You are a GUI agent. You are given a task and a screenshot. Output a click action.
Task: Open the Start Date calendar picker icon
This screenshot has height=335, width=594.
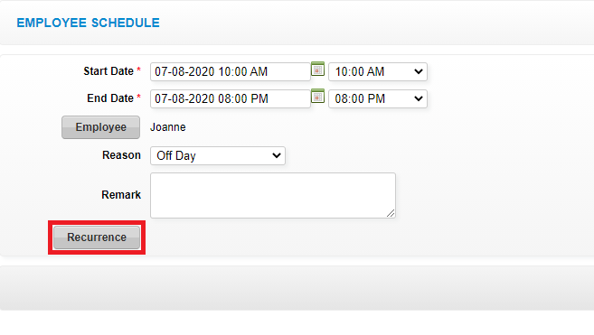(317, 70)
